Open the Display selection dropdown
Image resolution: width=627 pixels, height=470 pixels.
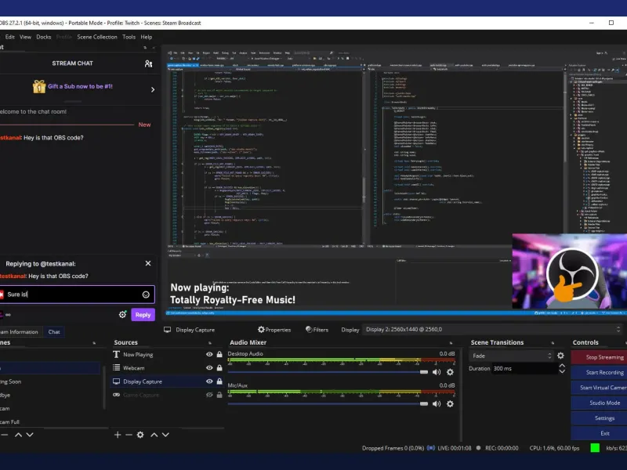(x=493, y=329)
